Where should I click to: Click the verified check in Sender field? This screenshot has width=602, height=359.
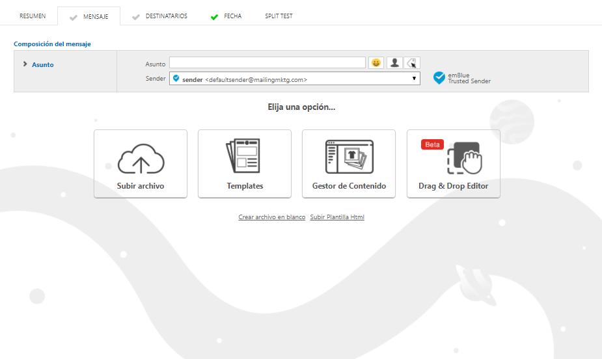(176, 78)
